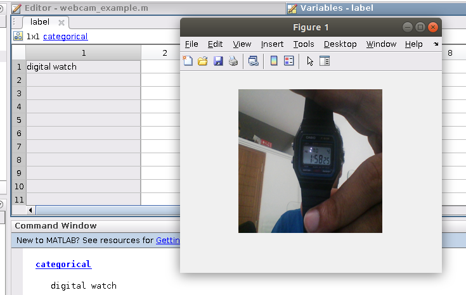Click the webcam image in Figure 1
This screenshot has width=466, height=295.
[310, 161]
